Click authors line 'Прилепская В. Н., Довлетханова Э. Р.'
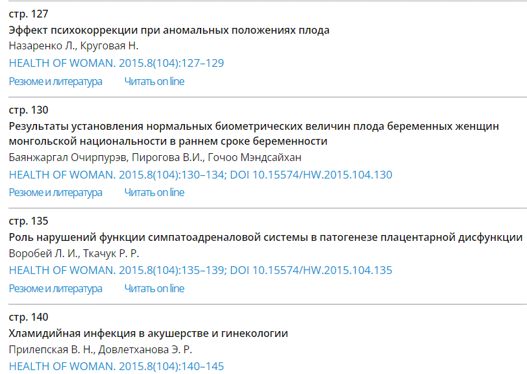Screen dimensions: 527x374 click(101, 350)
